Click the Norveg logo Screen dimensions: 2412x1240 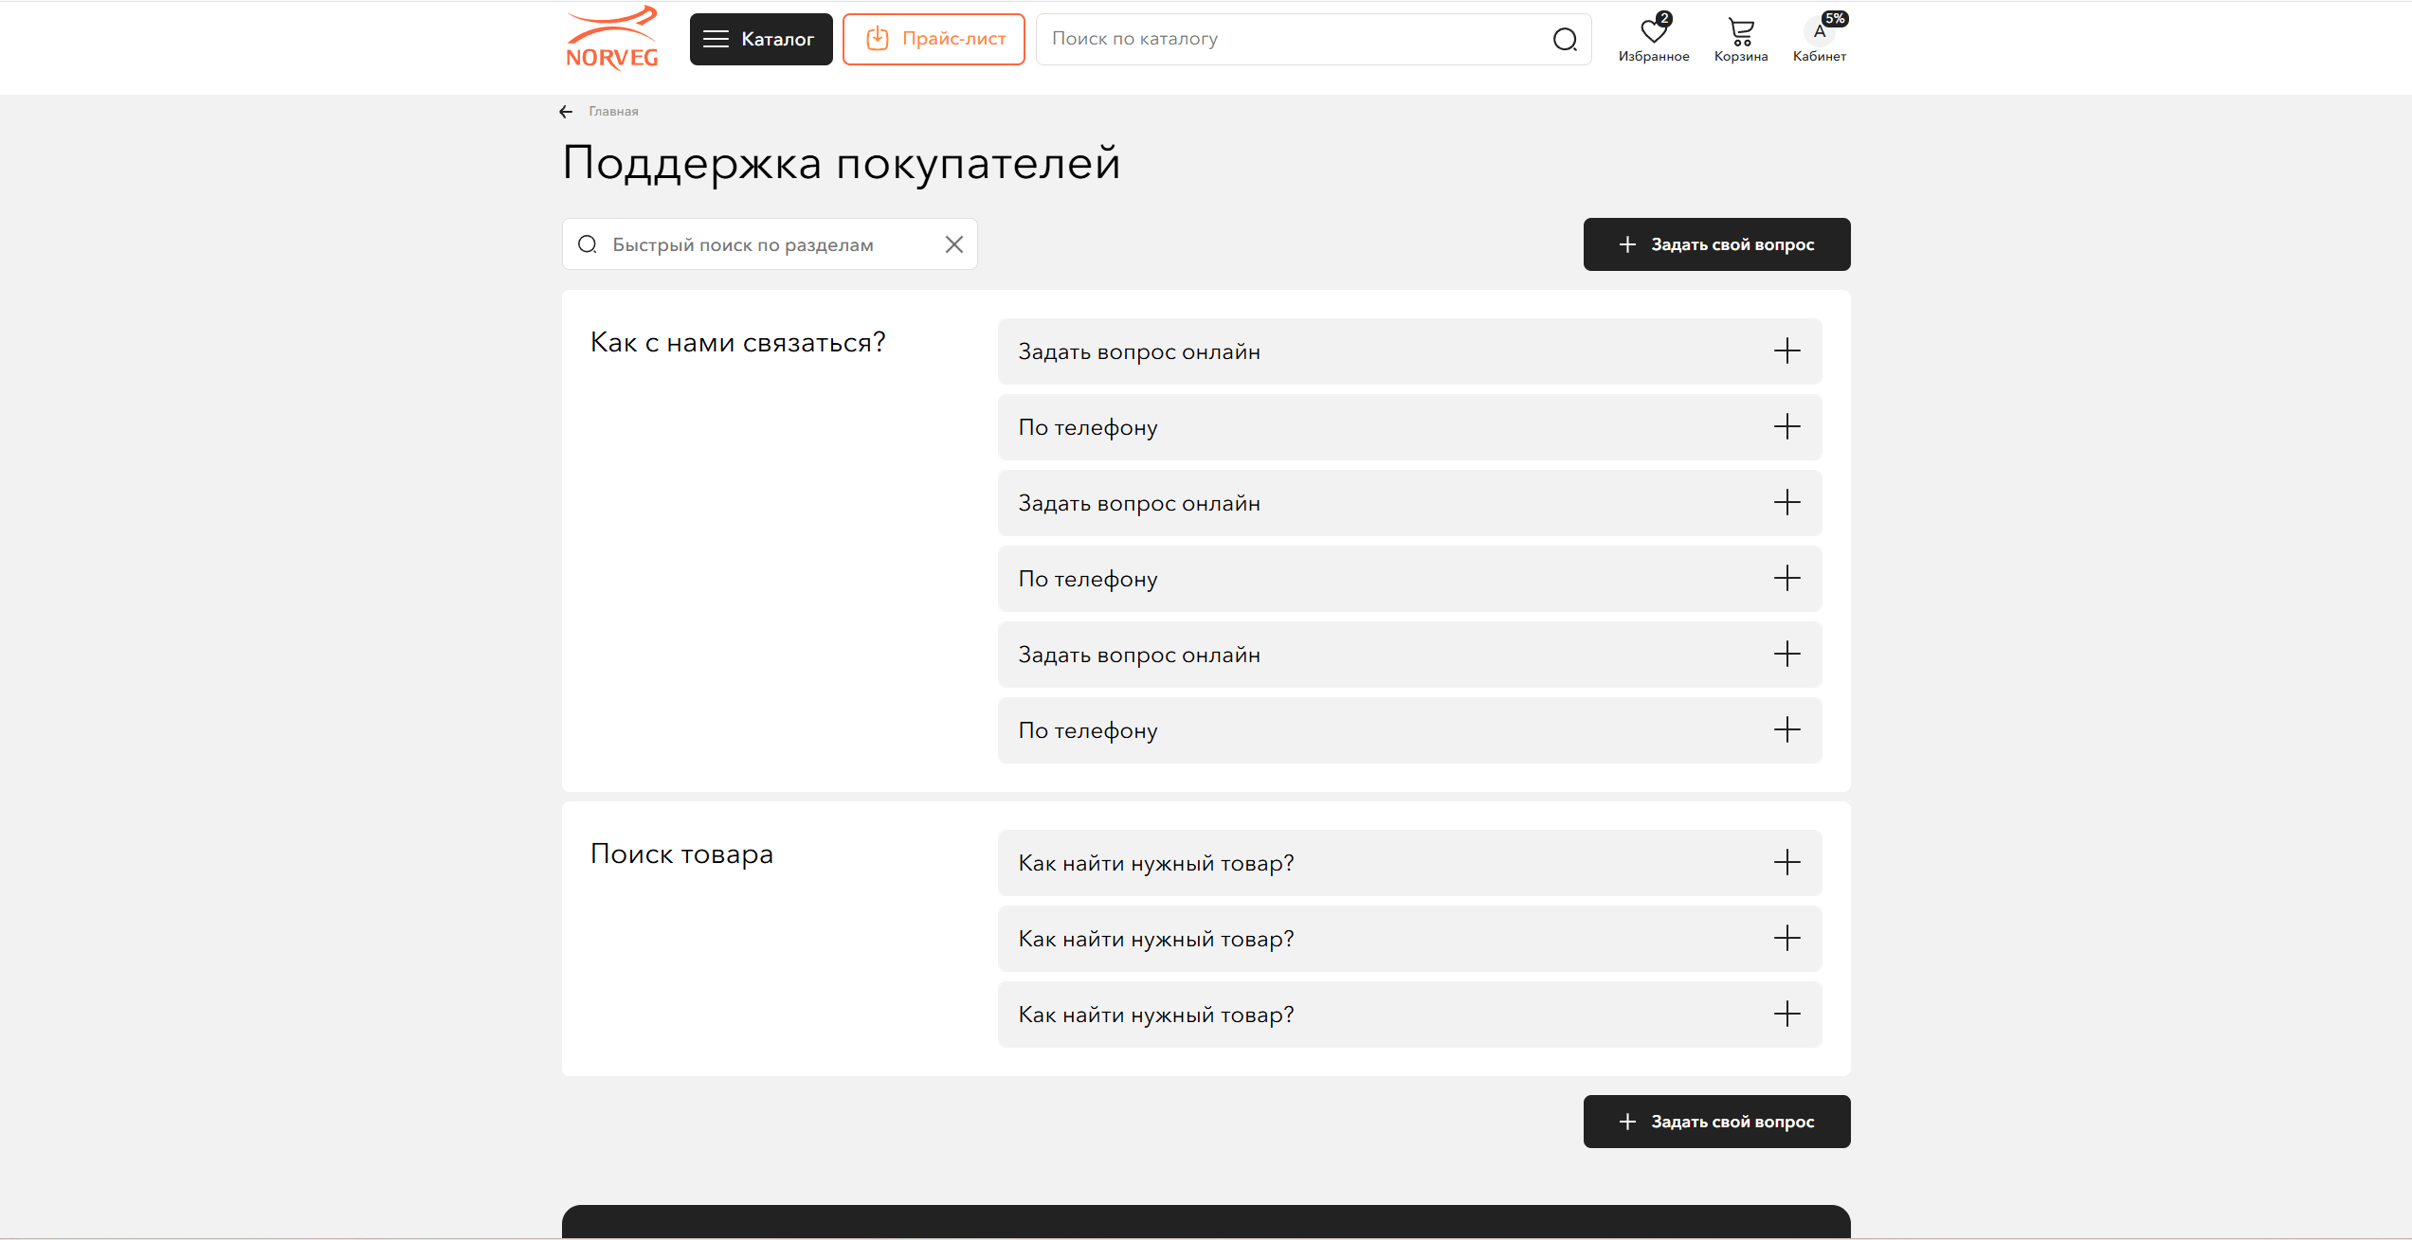[611, 39]
